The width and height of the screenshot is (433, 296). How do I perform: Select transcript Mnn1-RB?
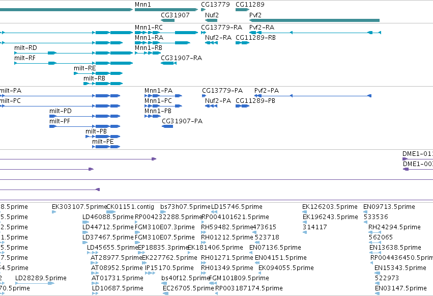[148, 53]
